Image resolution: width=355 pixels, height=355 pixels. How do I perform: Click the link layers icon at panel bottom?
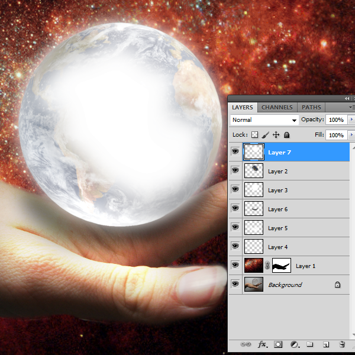pyautogui.click(x=246, y=344)
